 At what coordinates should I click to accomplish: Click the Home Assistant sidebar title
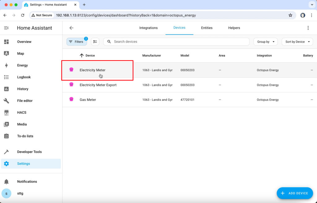34,28
